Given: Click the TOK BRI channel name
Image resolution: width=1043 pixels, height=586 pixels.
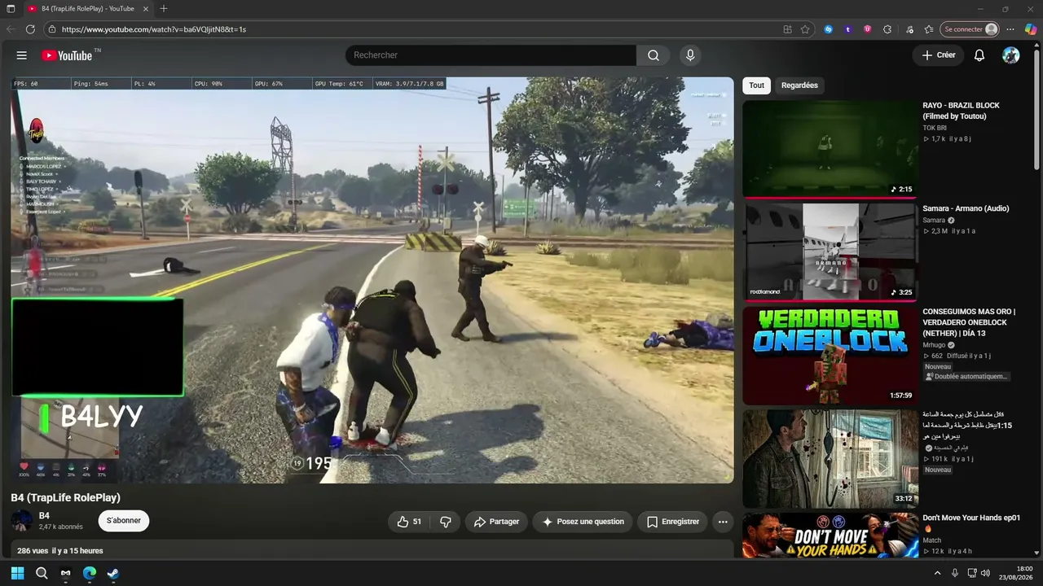Looking at the screenshot, I should (x=935, y=128).
